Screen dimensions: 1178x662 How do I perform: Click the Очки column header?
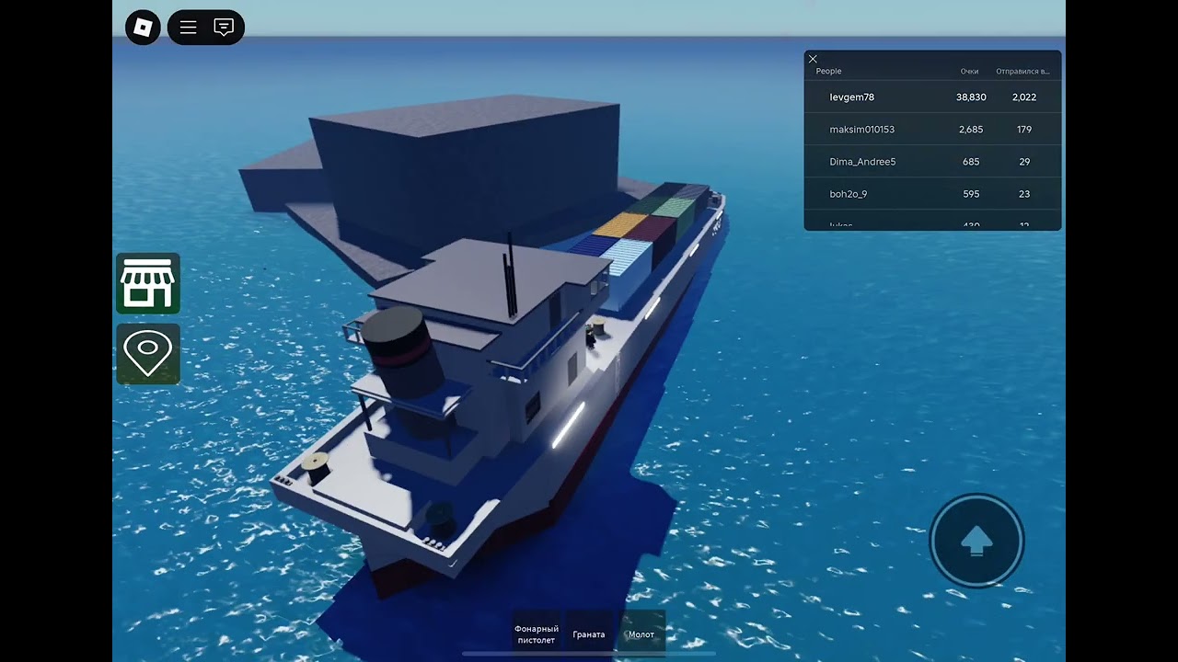pos(969,71)
